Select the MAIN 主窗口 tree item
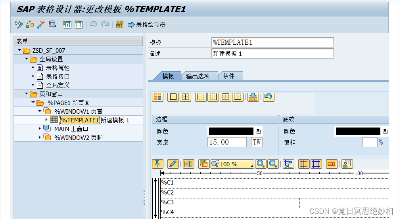 click(x=71, y=129)
